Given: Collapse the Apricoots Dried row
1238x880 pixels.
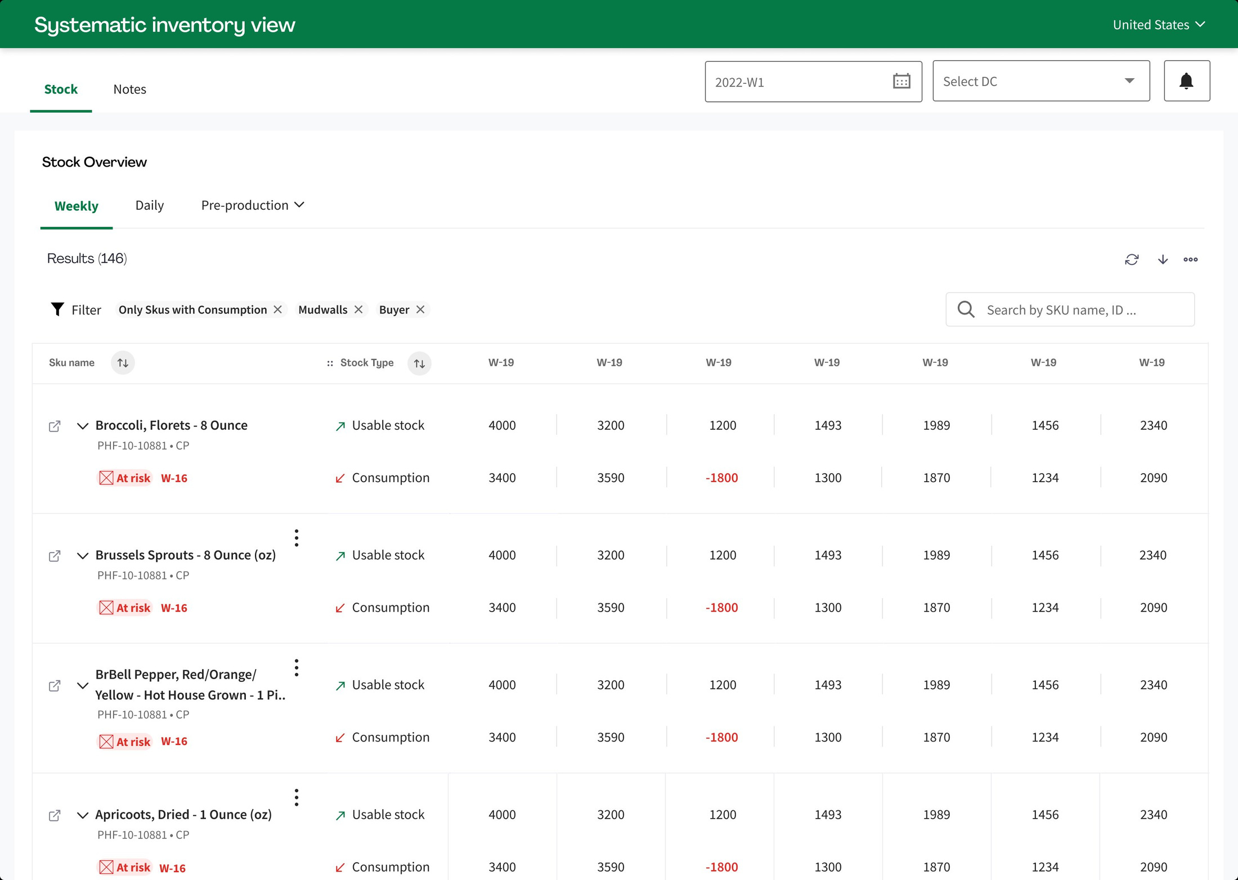Looking at the screenshot, I should point(83,815).
